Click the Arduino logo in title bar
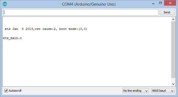 pyautogui.click(x=5, y=4)
